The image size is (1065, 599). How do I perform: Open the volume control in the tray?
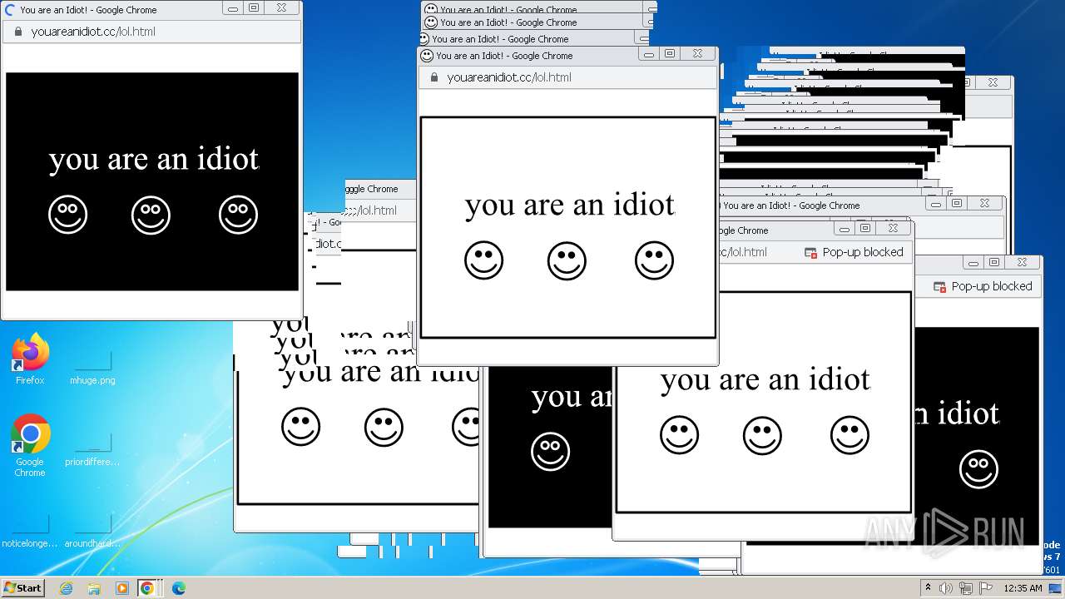click(x=946, y=588)
